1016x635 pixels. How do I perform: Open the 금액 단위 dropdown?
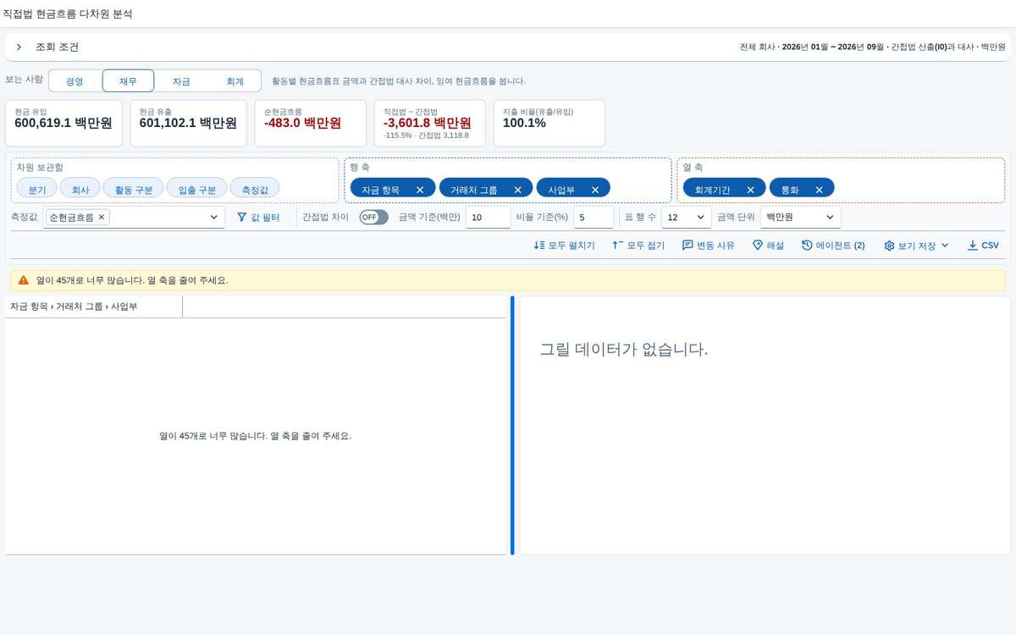pos(801,218)
